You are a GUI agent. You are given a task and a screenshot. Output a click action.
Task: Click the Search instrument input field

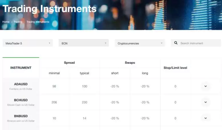coord(199,43)
